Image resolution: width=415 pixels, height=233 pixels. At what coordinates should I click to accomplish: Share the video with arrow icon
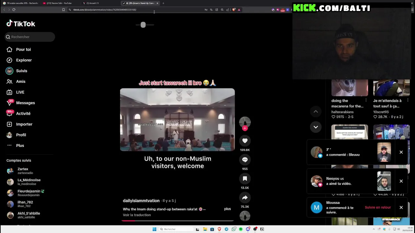tap(245, 197)
